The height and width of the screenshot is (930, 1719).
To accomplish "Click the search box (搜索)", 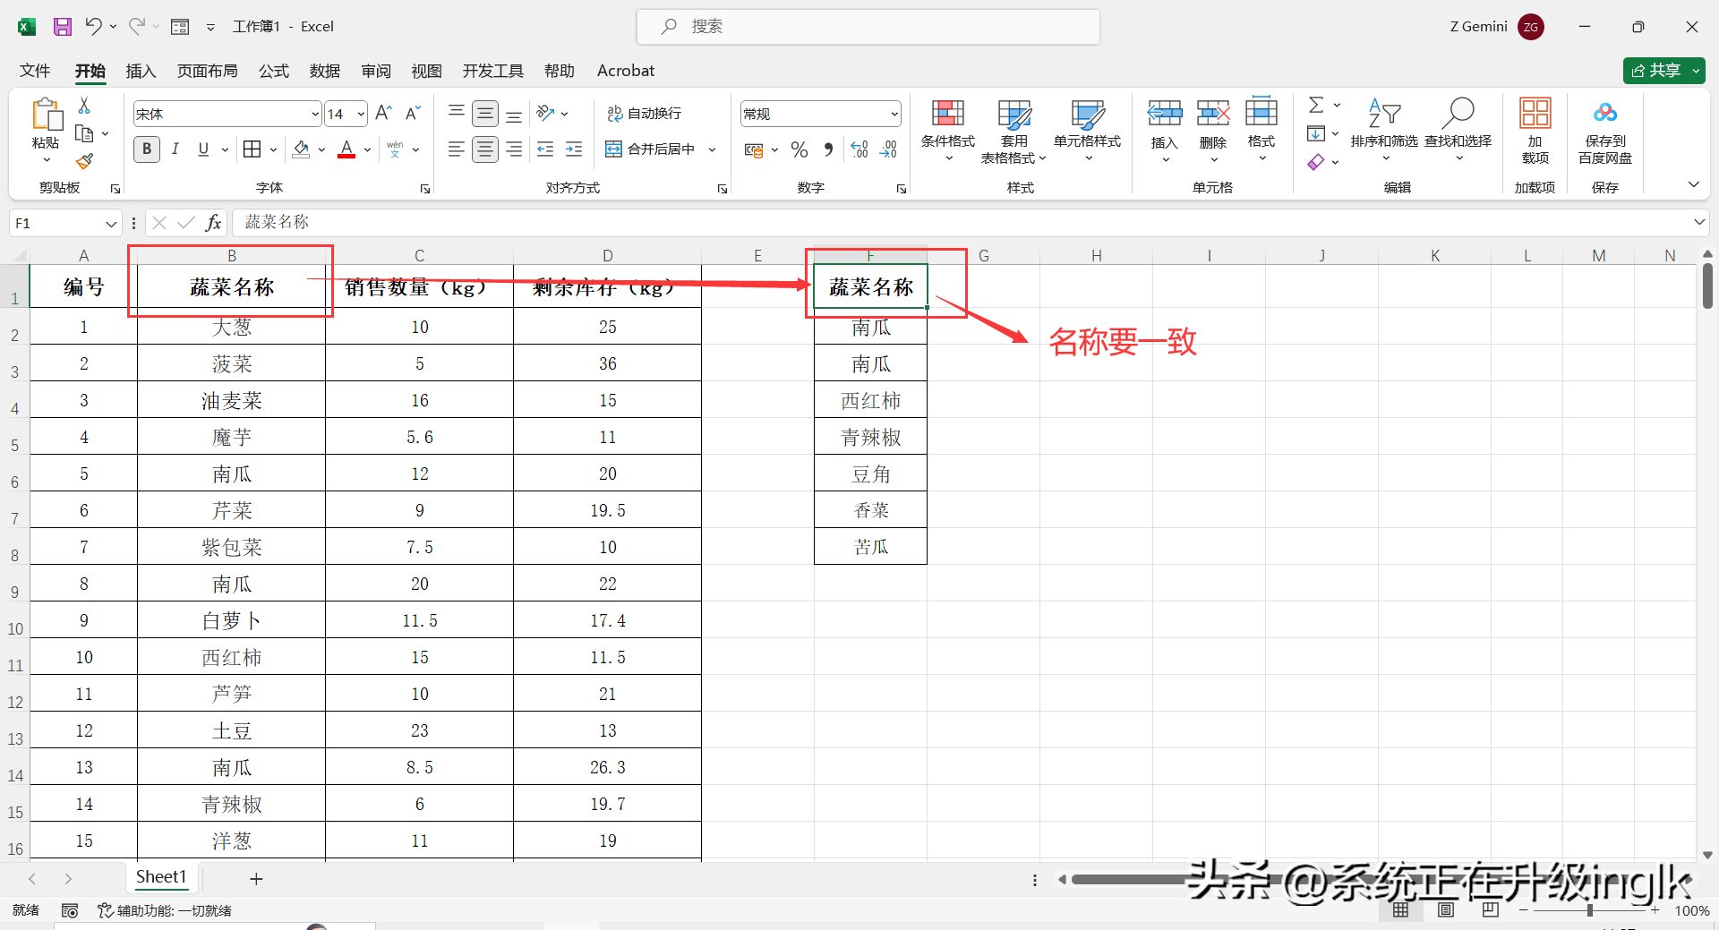I will click(x=868, y=27).
